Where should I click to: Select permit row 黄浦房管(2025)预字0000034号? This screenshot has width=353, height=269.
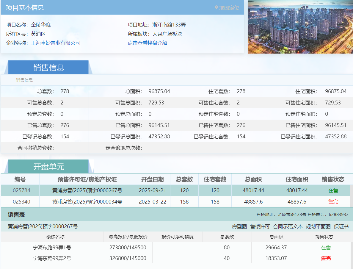pyautogui.click(x=87, y=202)
